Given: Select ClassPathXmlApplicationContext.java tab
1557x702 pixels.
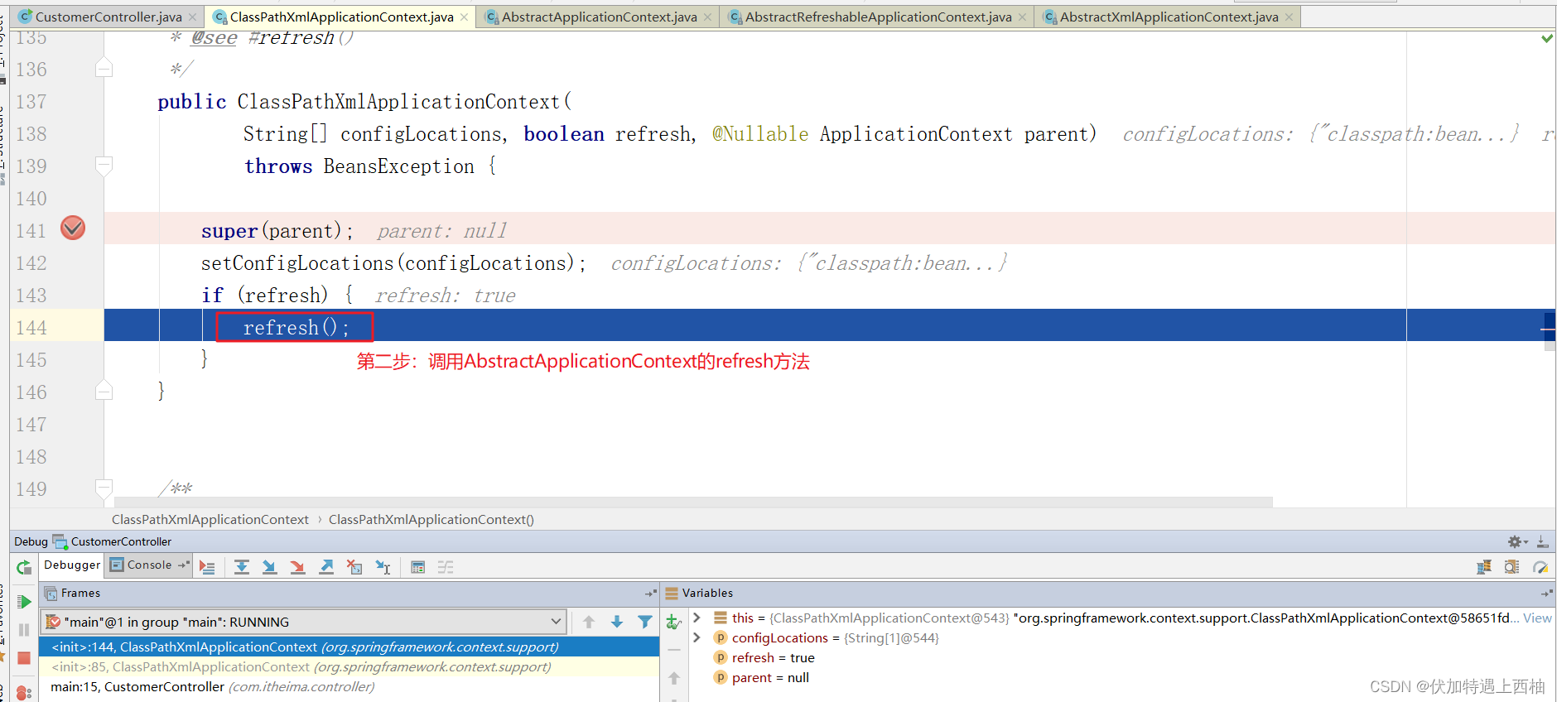Looking at the screenshot, I should [x=341, y=17].
